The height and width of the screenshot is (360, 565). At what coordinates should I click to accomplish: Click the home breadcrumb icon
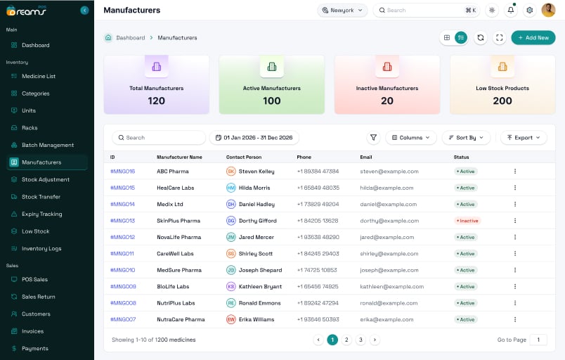coord(108,37)
